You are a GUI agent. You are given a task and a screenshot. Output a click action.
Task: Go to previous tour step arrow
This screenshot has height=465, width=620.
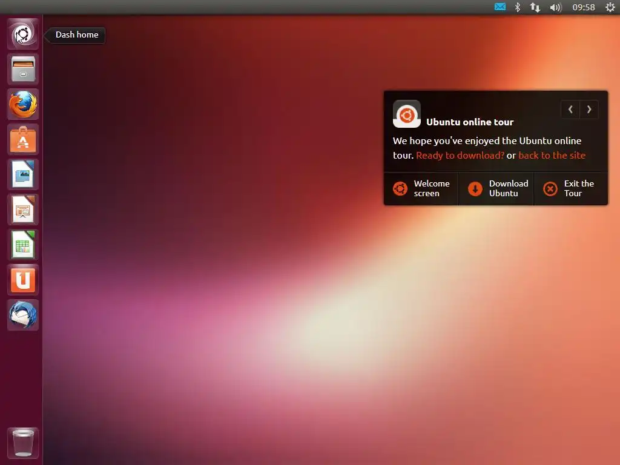570,110
